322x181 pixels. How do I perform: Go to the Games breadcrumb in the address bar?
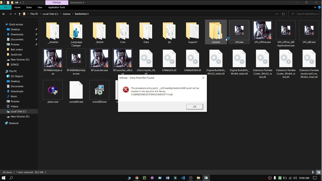tap(66, 14)
